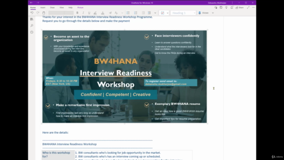Open the Insert tab
The image size is (284, 160).
click(43, 8)
